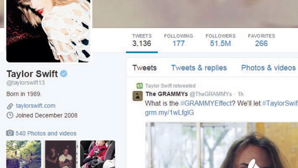Open the Following count of 177
298x168 pixels.
[178, 40]
